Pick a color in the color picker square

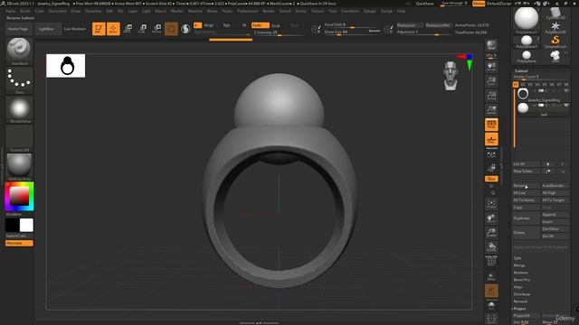19,196
